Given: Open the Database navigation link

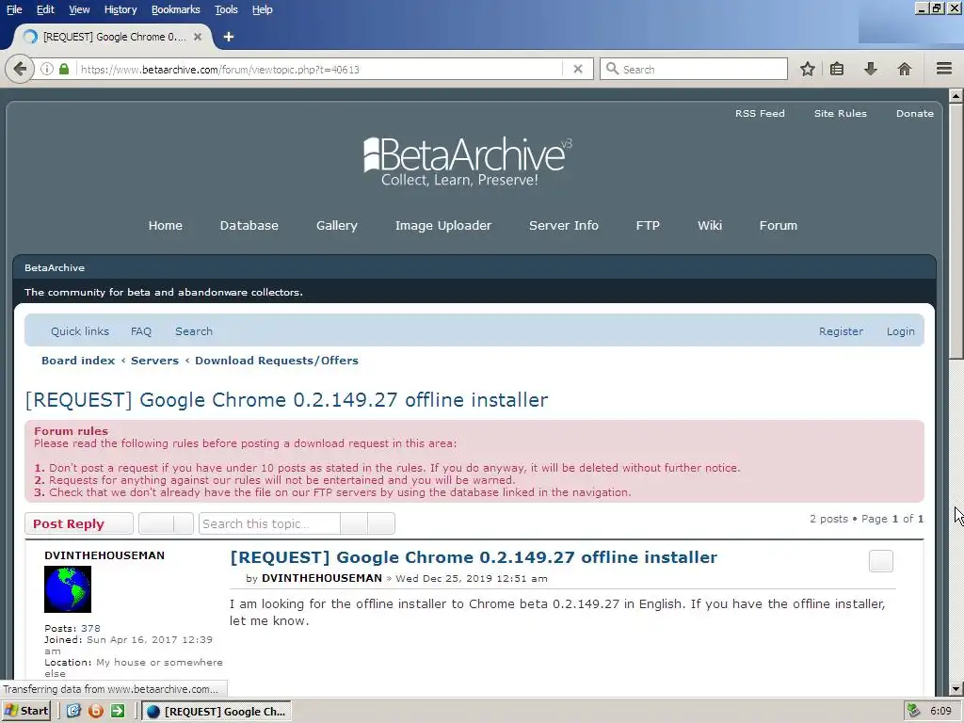Looking at the screenshot, I should (249, 226).
